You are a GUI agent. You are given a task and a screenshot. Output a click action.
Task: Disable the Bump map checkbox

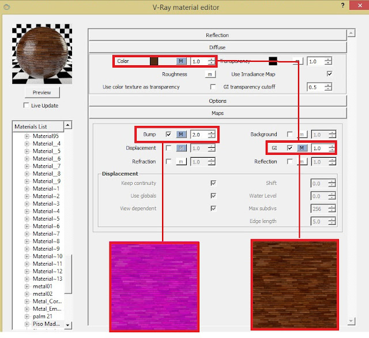(x=168, y=135)
